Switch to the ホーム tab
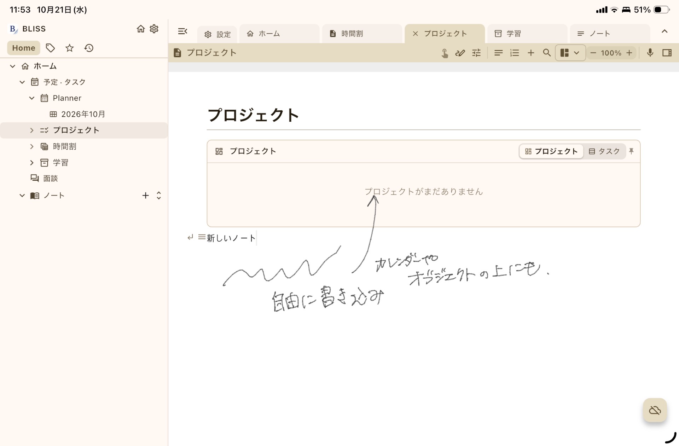 click(x=279, y=34)
